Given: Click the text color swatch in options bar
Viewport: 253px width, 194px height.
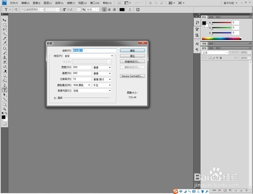Looking at the screenshot, I should [x=122, y=10].
